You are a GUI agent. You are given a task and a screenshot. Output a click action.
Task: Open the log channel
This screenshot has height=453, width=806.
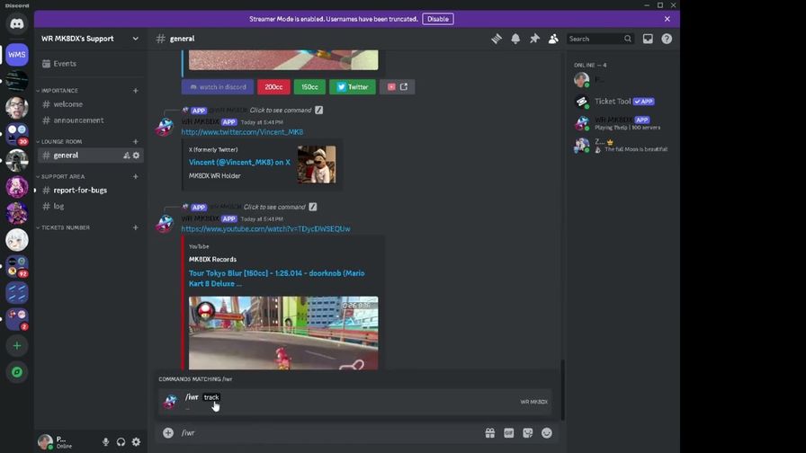click(90, 206)
